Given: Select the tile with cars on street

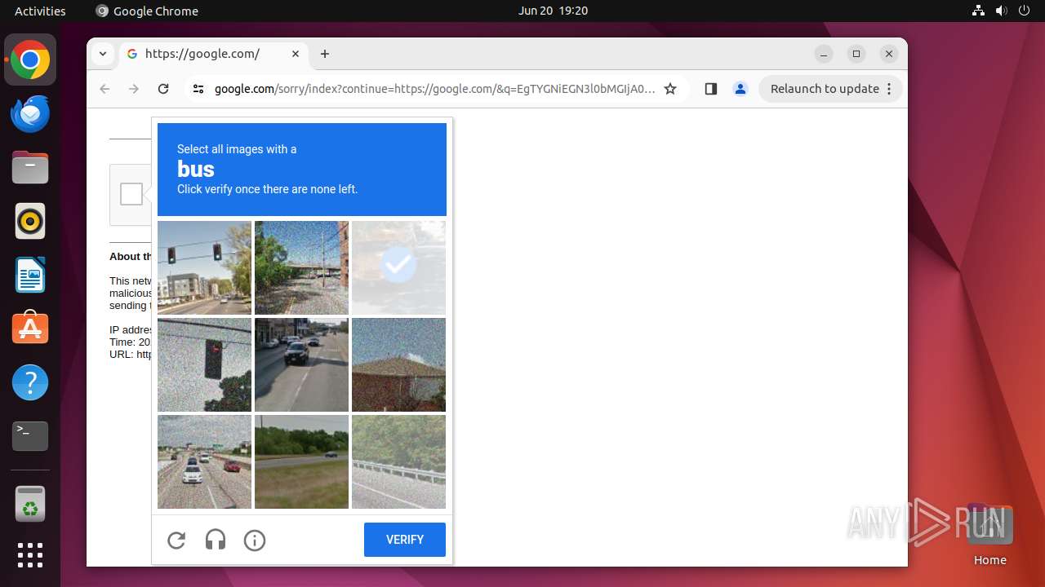Looking at the screenshot, I should point(301,364).
